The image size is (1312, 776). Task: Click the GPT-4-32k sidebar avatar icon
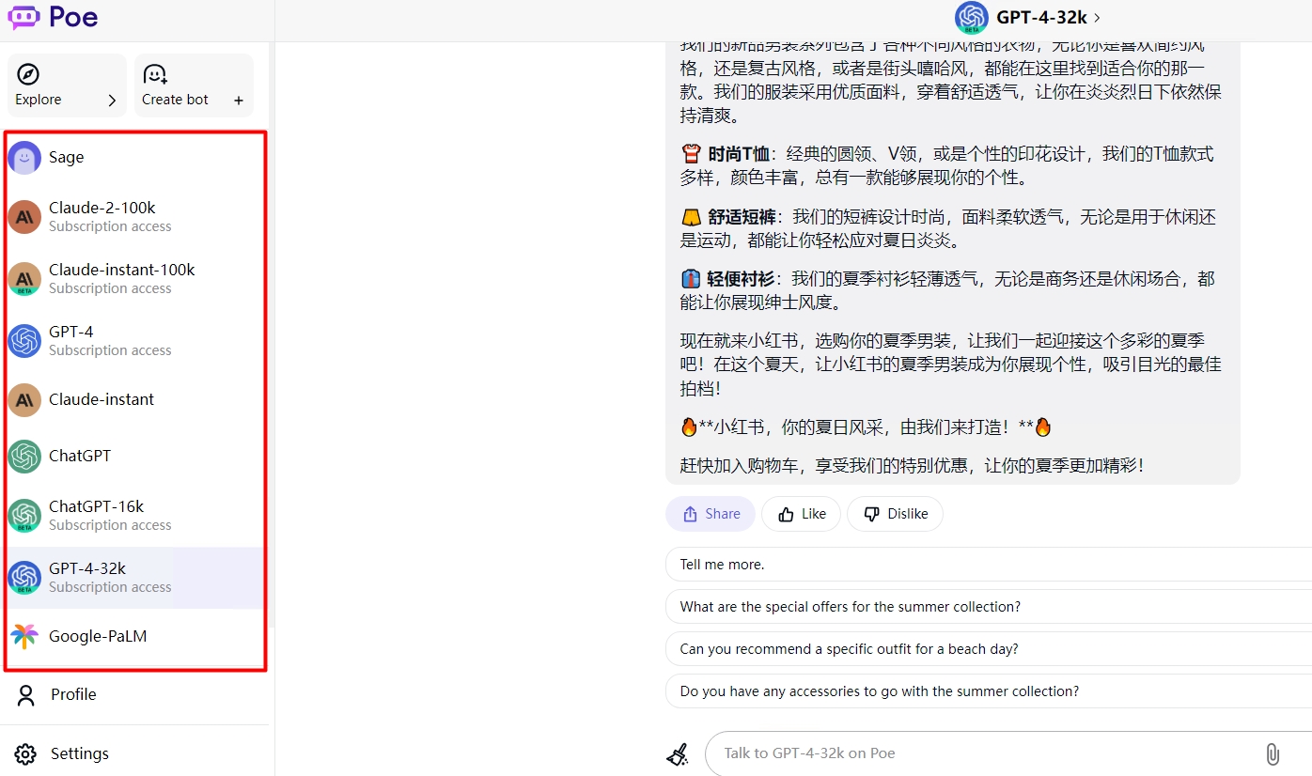(x=24, y=578)
